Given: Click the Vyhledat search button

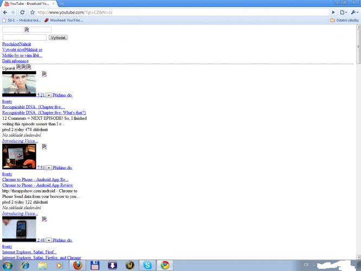Looking at the screenshot, I should tap(58, 37).
